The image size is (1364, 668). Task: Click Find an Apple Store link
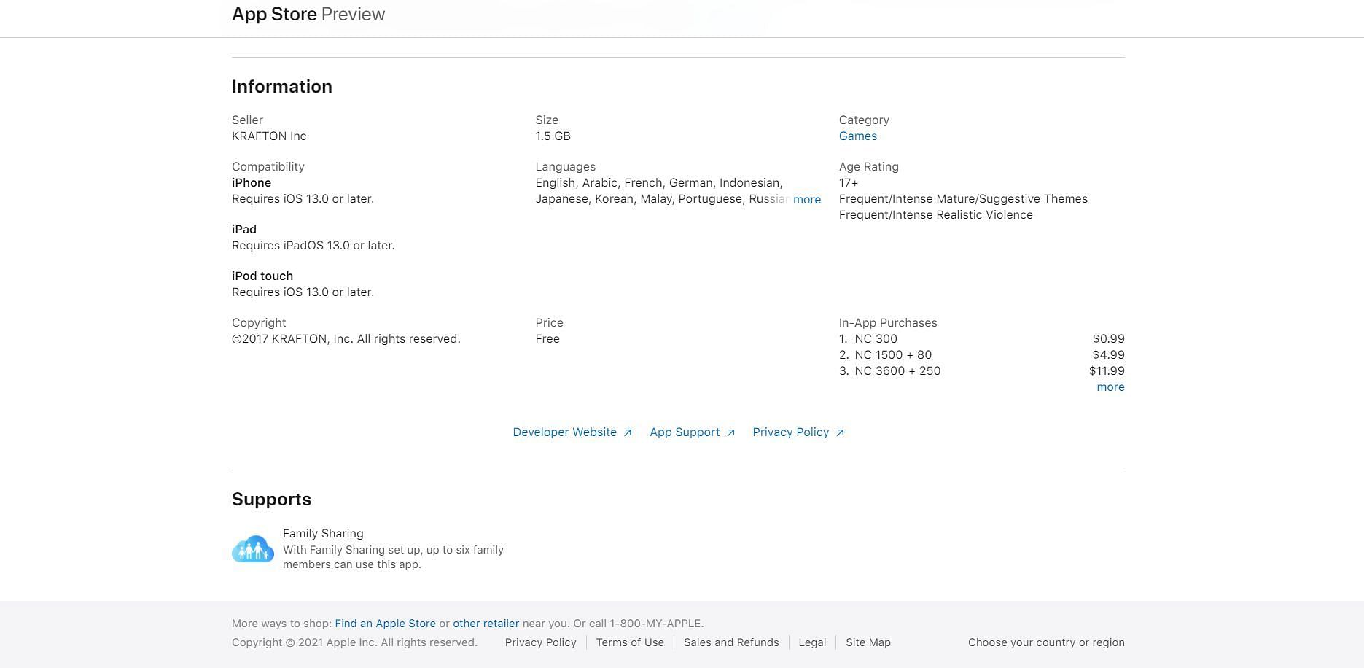(x=385, y=624)
